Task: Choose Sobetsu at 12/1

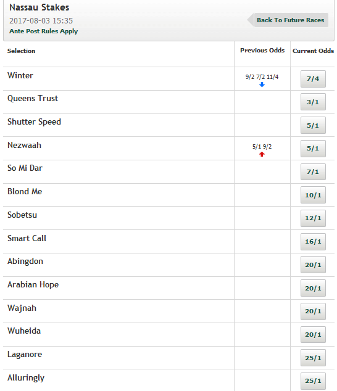Action: point(313,218)
